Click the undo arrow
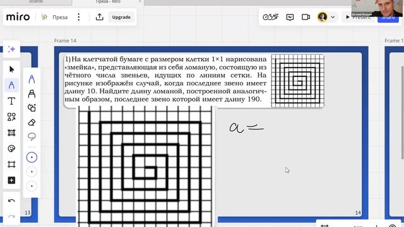 [x=11, y=201]
